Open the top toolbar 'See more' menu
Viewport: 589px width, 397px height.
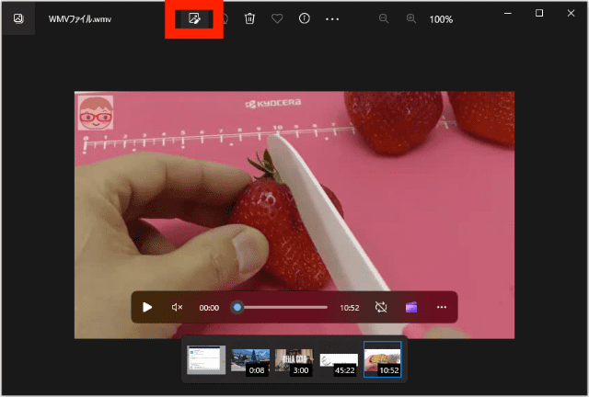tap(332, 18)
